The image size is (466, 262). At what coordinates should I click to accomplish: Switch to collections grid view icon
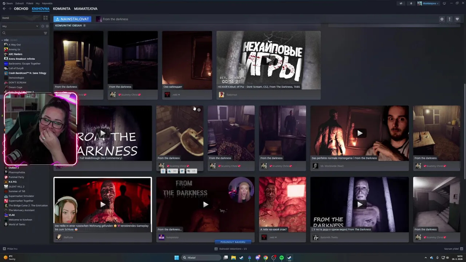tap(46, 18)
